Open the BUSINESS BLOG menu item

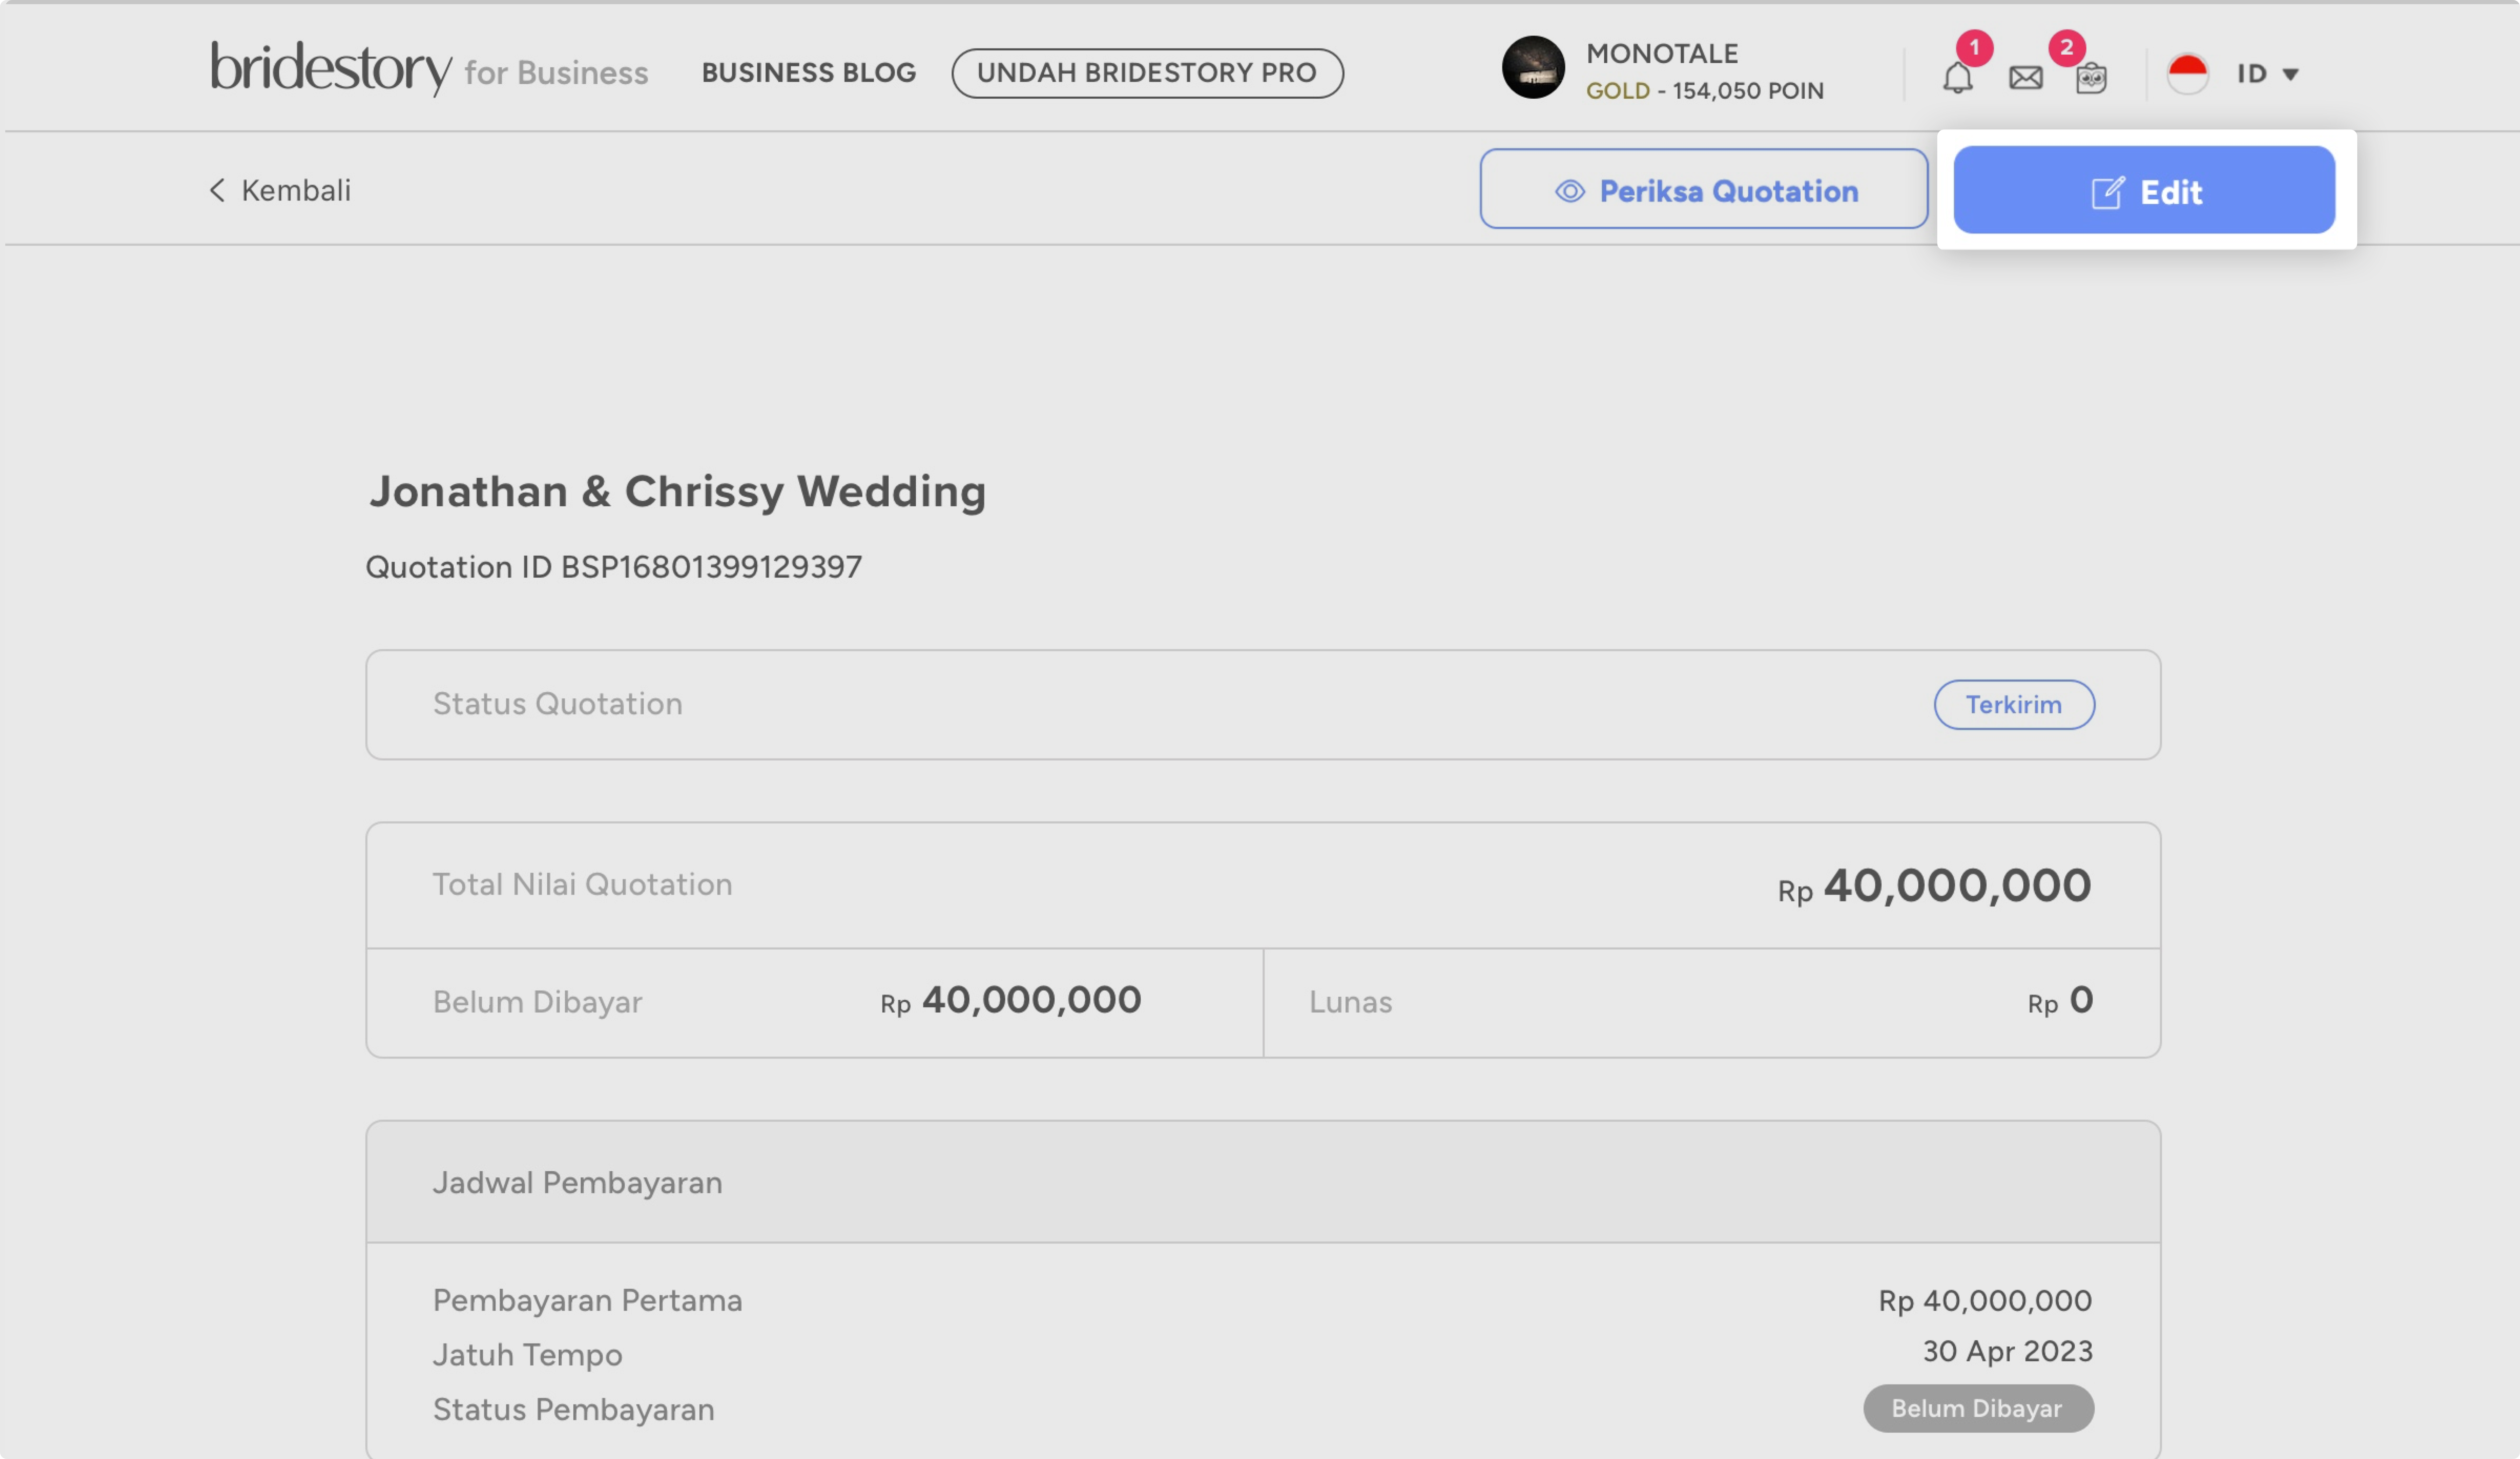click(808, 73)
